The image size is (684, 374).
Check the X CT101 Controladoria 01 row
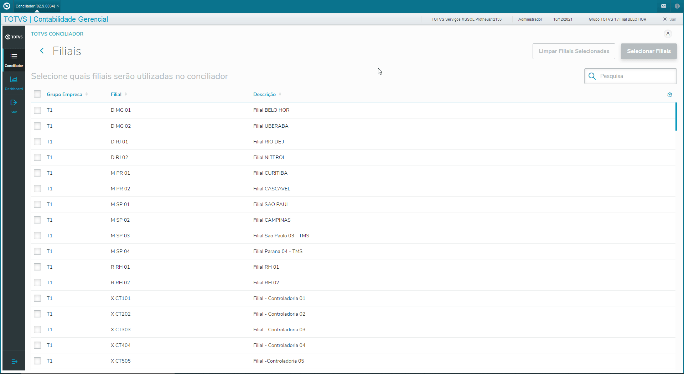click(x=37, y=298)
